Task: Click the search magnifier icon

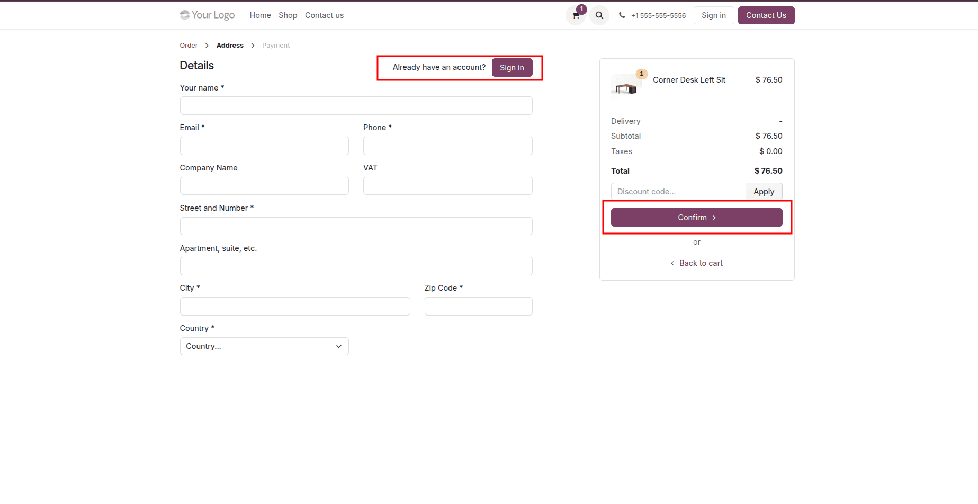Action: [599, 15]
